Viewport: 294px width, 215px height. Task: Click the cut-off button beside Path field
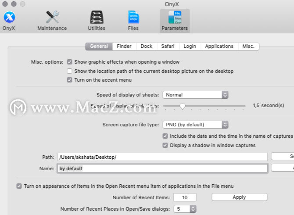[x=283, y=156]
